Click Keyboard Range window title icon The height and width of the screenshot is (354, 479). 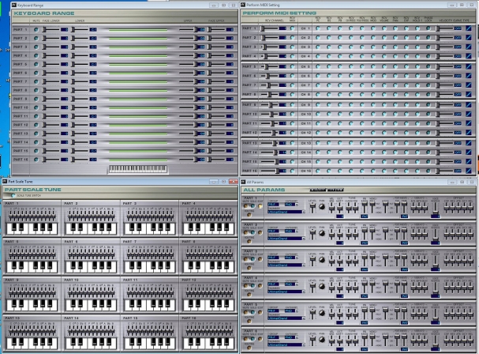[x=13, y=6]
